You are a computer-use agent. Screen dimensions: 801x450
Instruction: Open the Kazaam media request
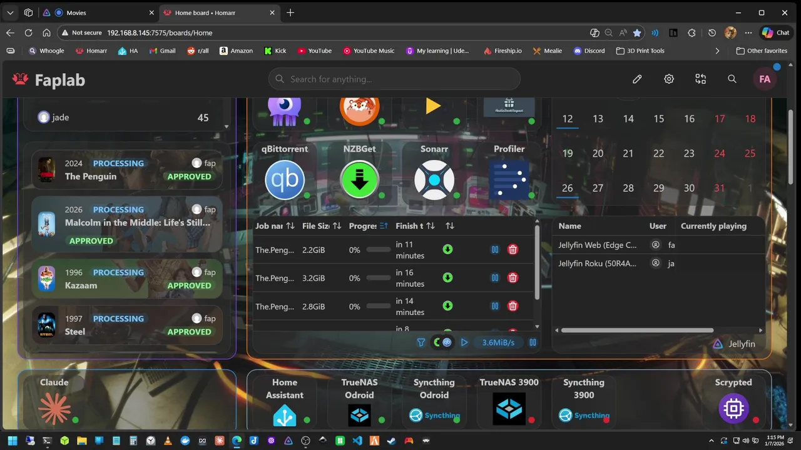(x=127, y=279)
